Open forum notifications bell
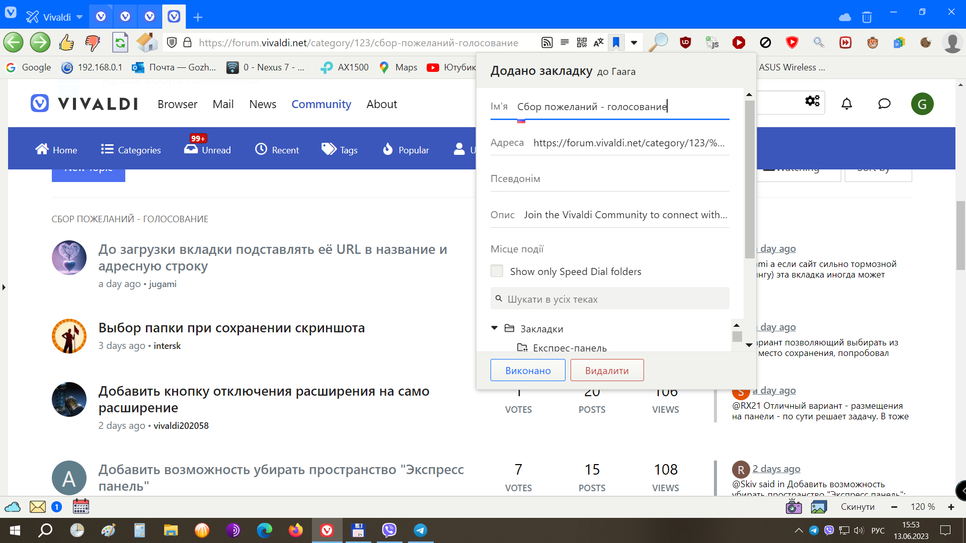 (x=847, y=104)
